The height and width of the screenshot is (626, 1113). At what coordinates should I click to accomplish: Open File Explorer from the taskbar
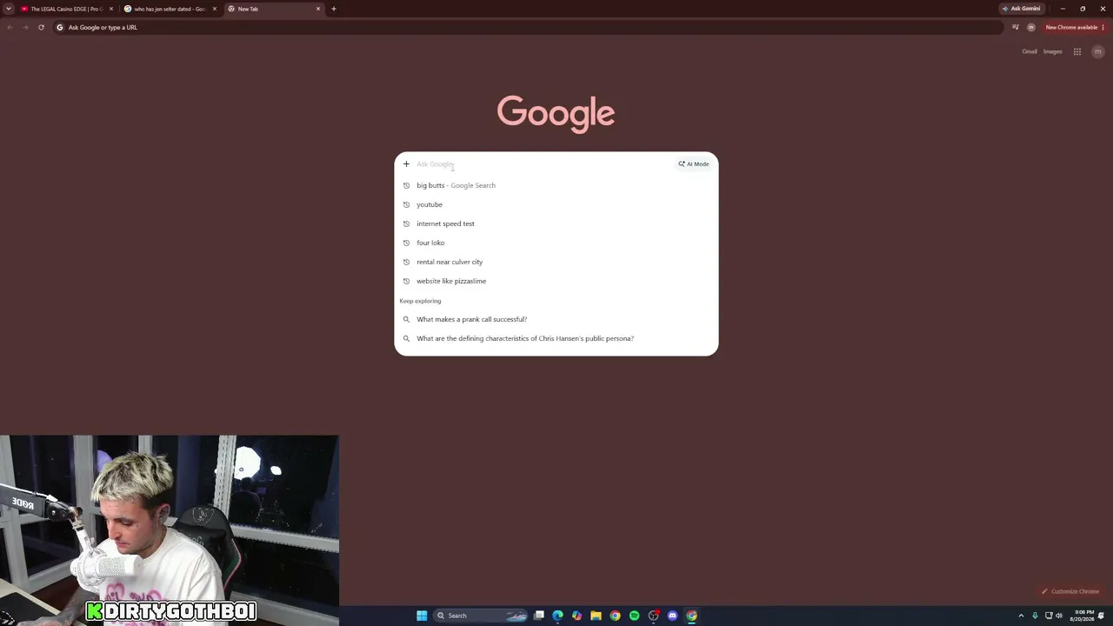click(596, 616)
